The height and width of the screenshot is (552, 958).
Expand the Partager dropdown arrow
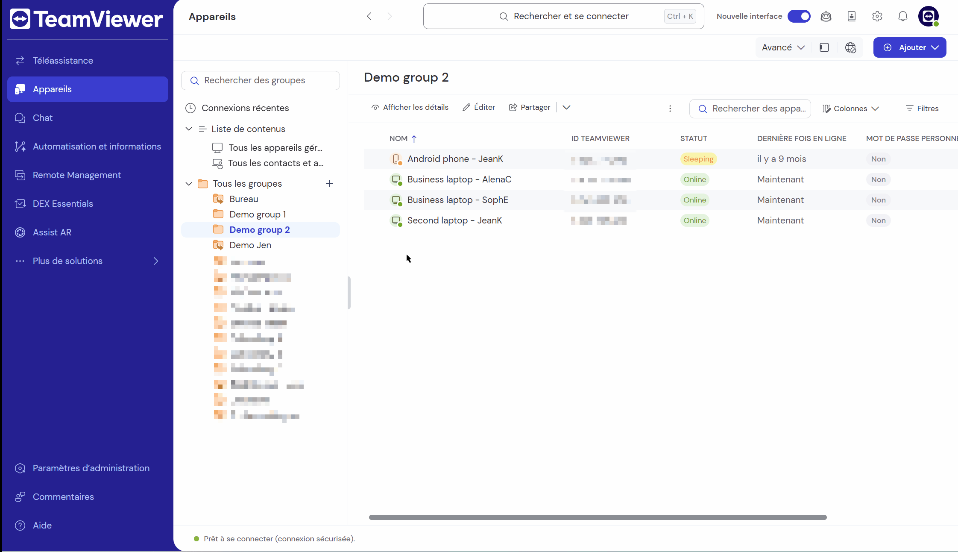click(x=566, y=108)
